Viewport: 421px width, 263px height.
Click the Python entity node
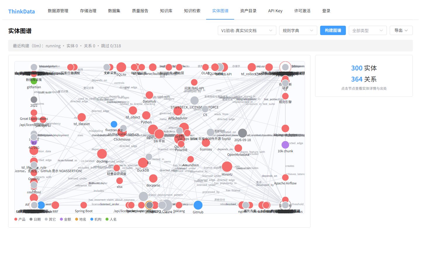point(146,115)
